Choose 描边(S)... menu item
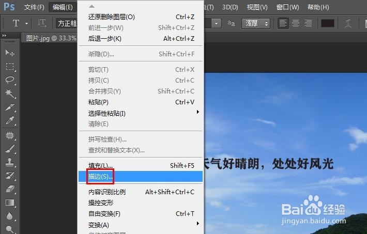The width and height of the screenshot is (367, 234). tap(141, 177)
